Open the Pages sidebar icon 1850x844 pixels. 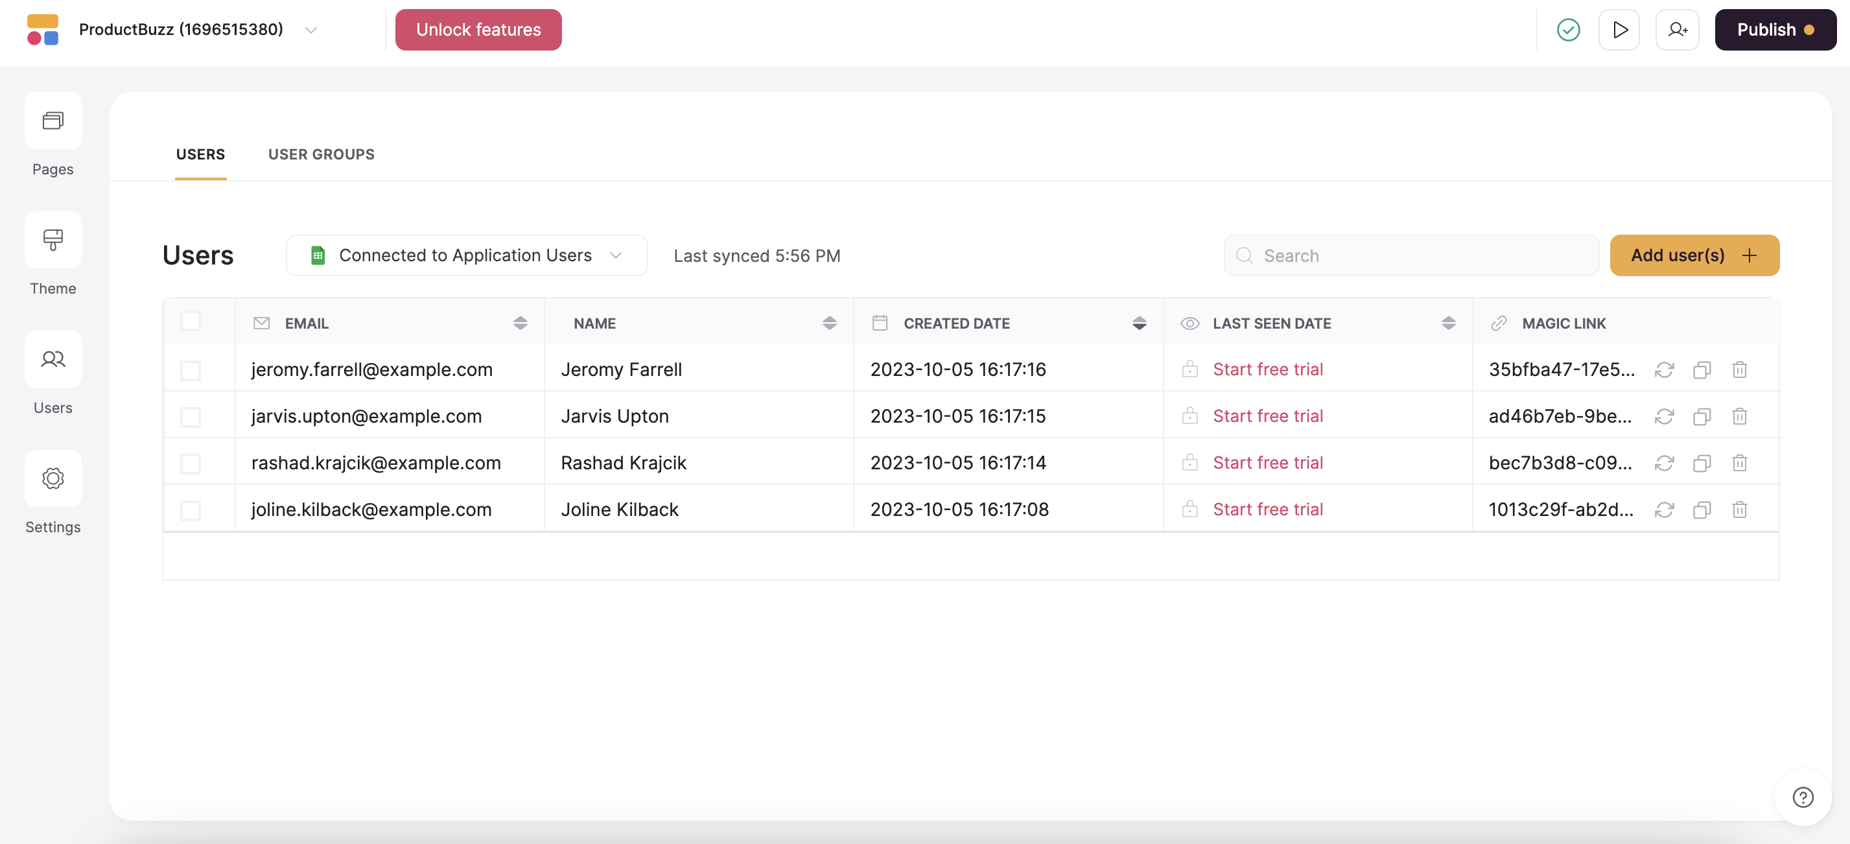click(53, 121)
